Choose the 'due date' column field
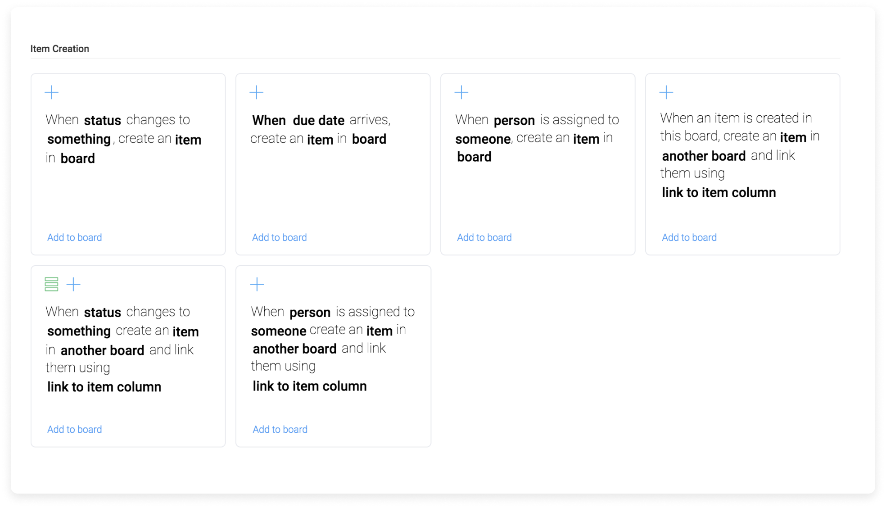This screenshot has width=886, height=508. (318, 120)
